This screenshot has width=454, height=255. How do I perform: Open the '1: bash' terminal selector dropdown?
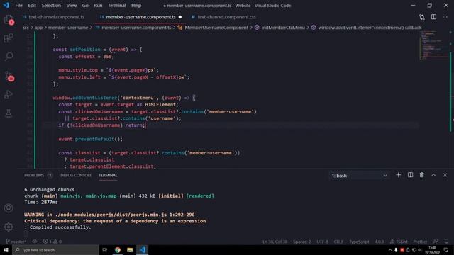359,176
